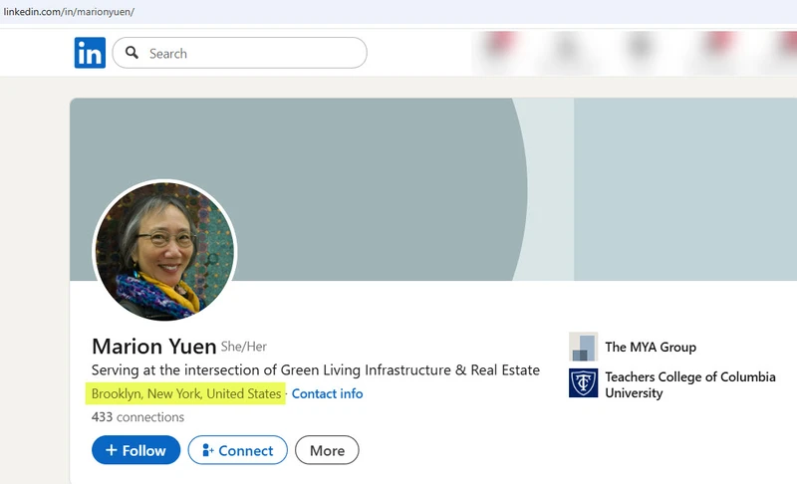The height and width of the screenshot is (484, 797).
Task: Open Marion Yuen's profile photo
Action: [164, 250]
